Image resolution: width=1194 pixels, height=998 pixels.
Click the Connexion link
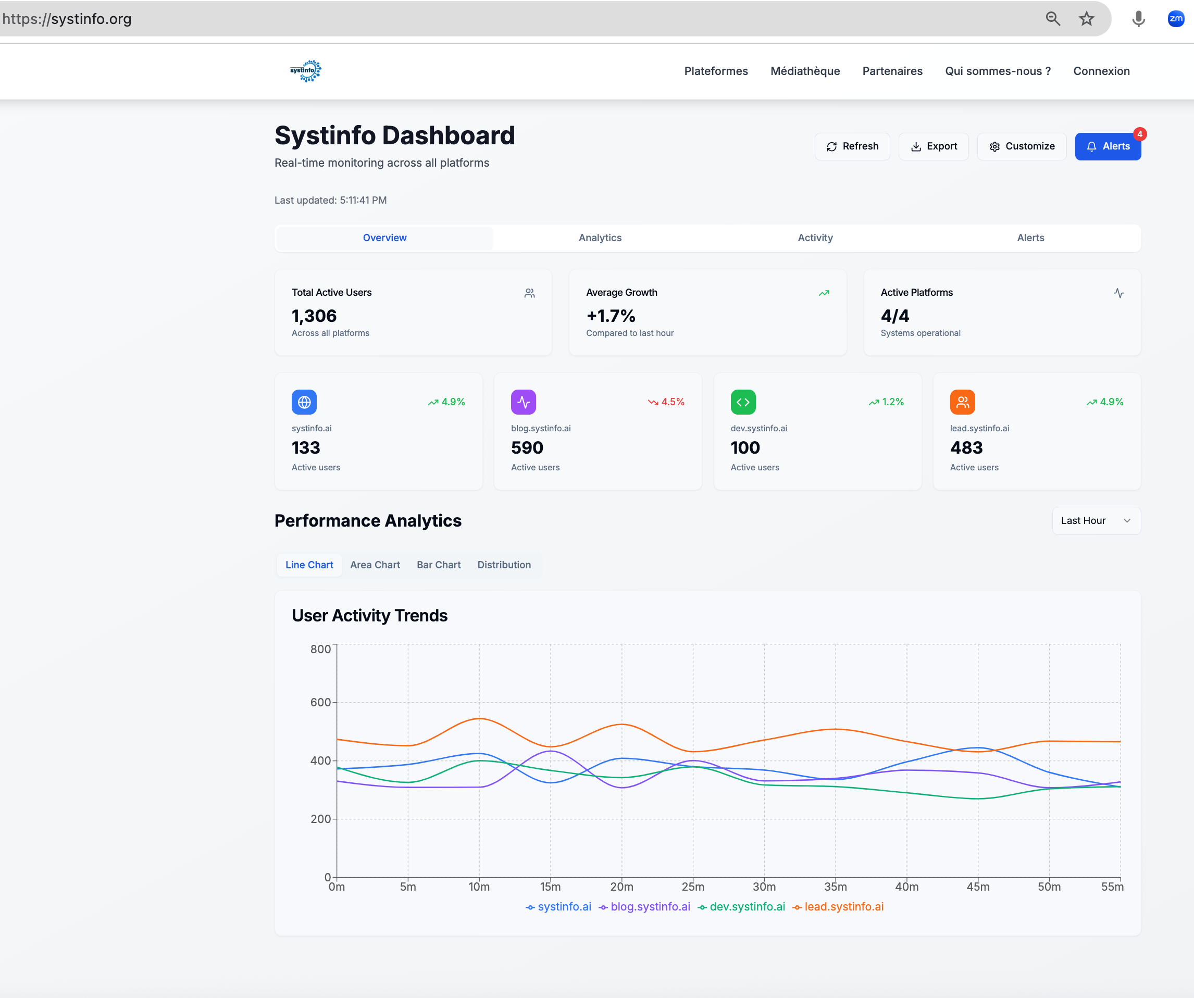pyautogui.click(x=1101, y=71)
